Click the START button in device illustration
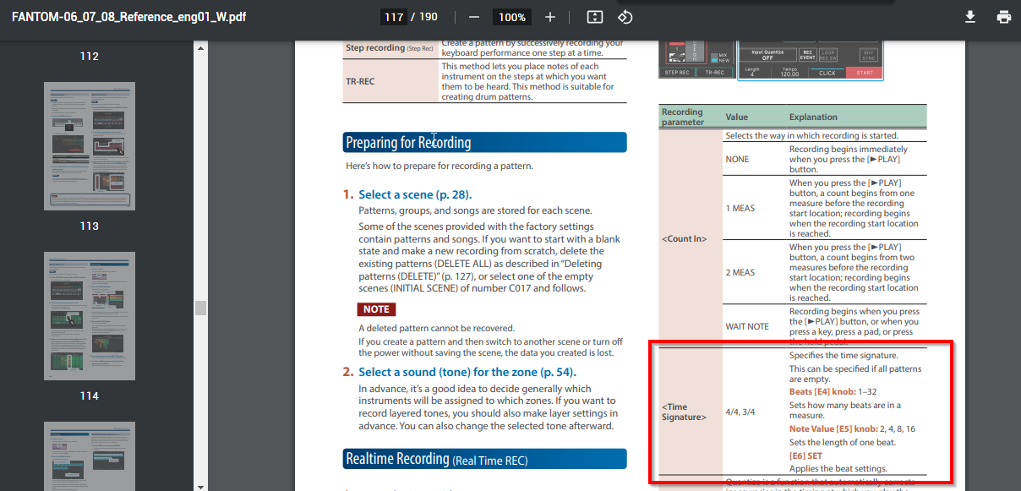The image size is (1021, 491). pyautogui.click(x=865, y=73)
